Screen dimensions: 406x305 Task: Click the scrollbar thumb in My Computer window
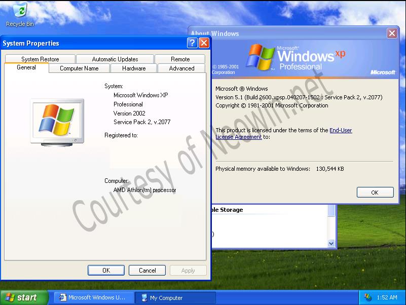(331, 210)
